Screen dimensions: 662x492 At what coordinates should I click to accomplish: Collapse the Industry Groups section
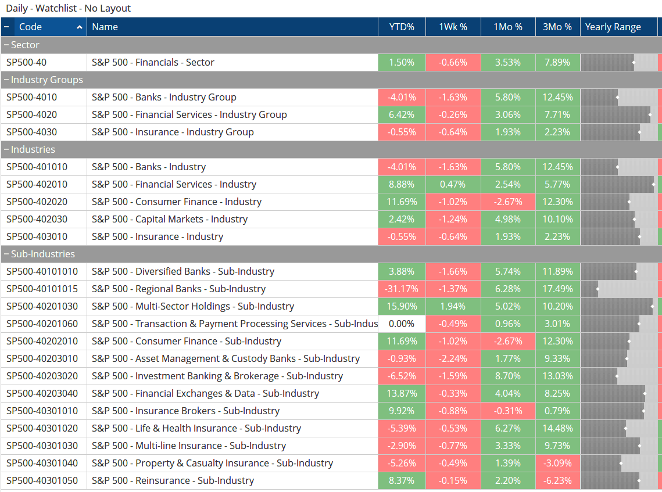(x=6, y=80)
